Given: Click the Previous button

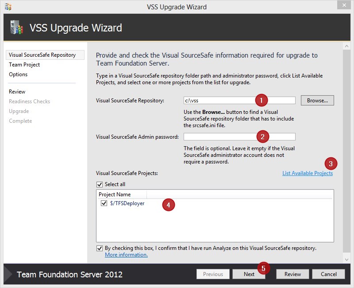Looking at the screenshot, I should [x=213, y=274].
